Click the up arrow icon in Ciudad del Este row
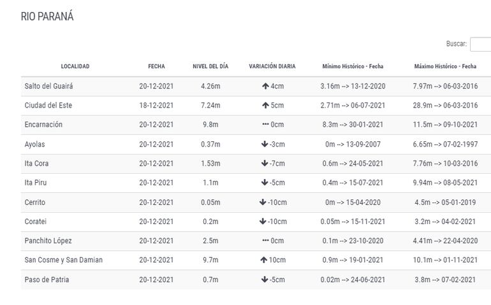The image size is (491, 305). pyautogui.click(x=265, y=105)
